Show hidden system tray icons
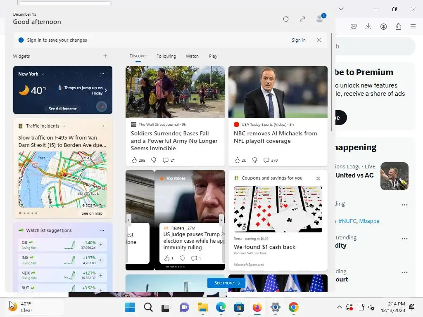The image size is (423, 317). (340, 307)
